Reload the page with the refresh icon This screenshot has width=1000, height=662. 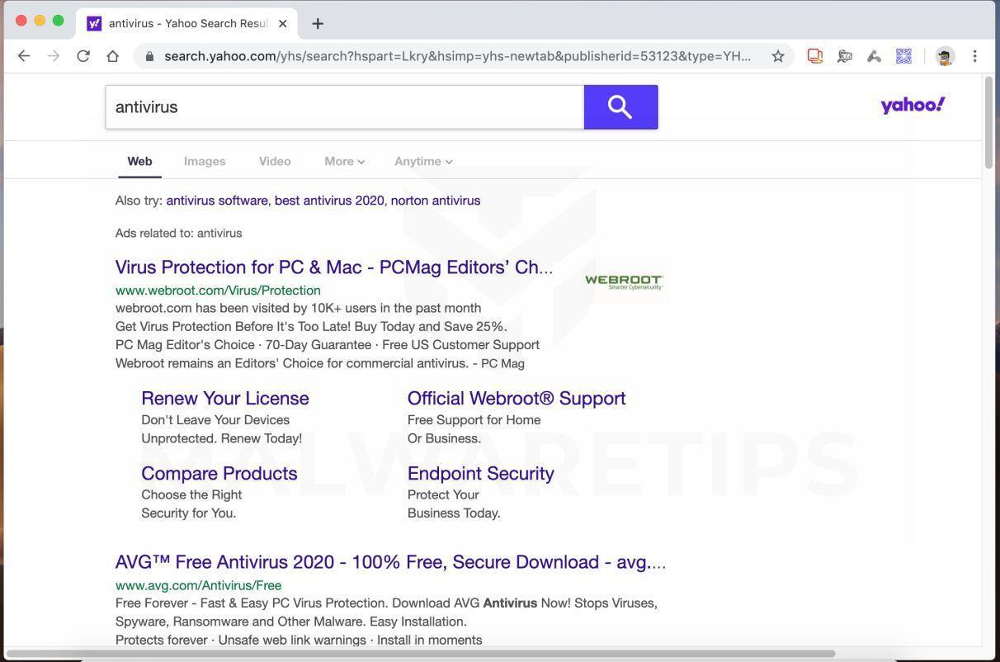pos(83,56)
